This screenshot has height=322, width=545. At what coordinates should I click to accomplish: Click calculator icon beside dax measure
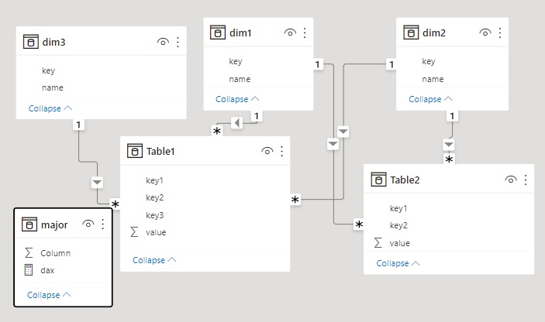(29, 270)
